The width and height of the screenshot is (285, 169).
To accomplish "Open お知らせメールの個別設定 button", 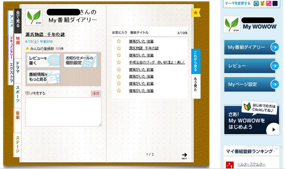I will (x=80, y=60).
